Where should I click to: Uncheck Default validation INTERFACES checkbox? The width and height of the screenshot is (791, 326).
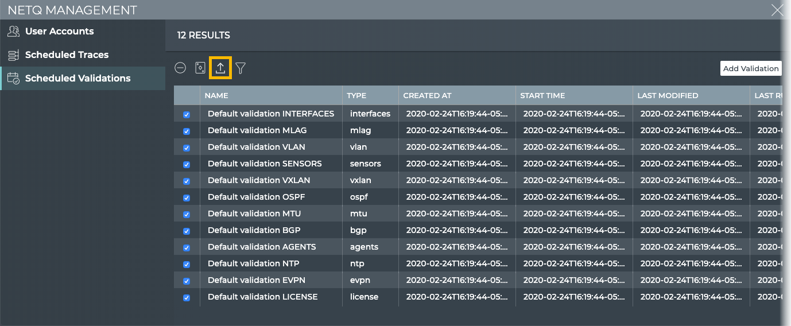pyautogui.click(x=187, y=115)
